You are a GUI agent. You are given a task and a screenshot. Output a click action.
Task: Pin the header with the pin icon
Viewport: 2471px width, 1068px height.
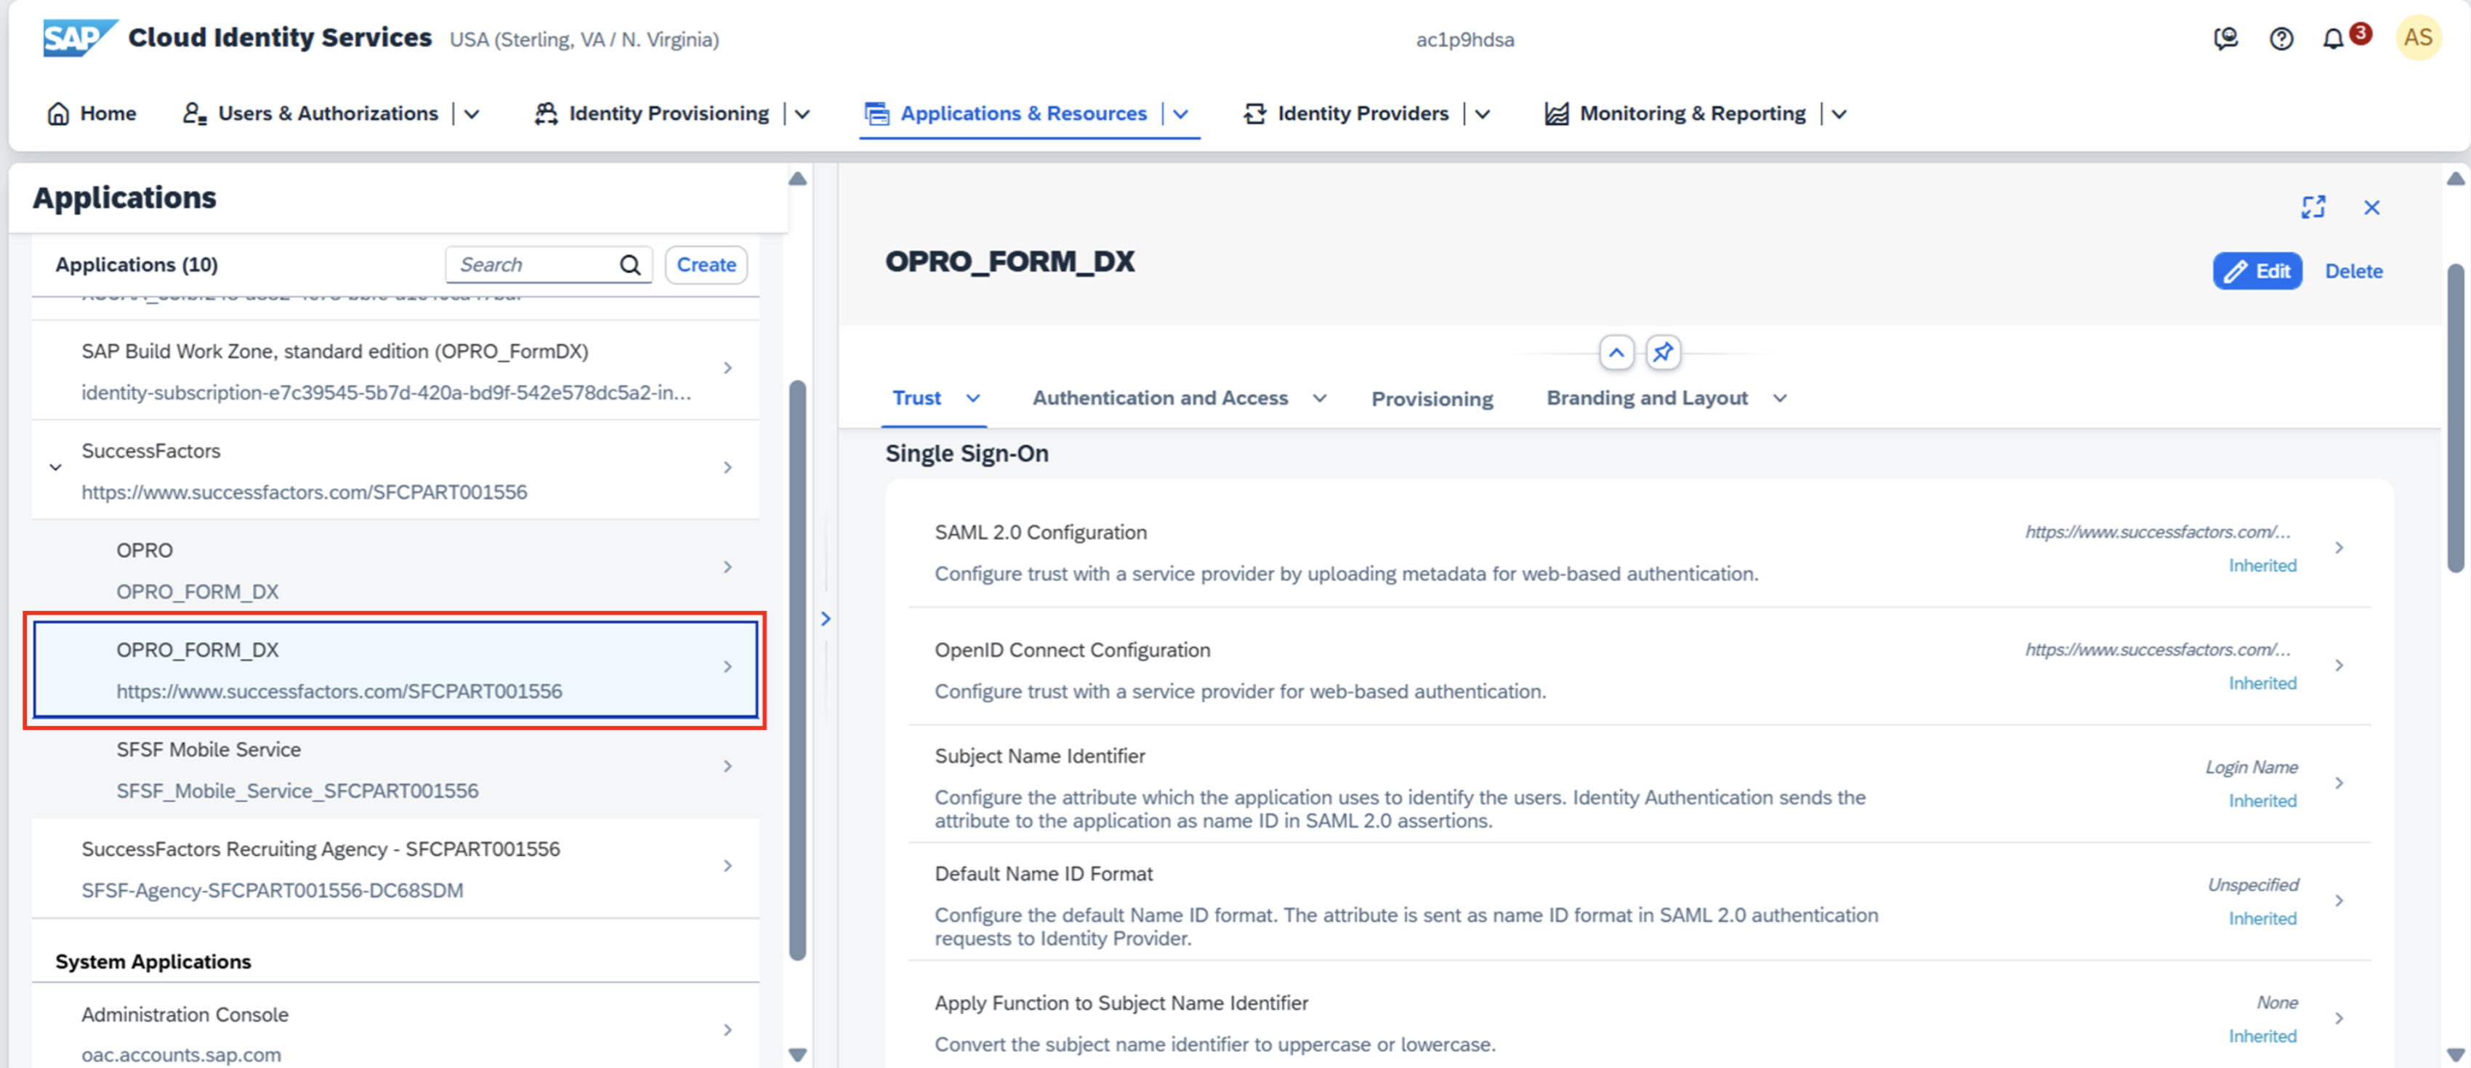(x=1662, y=353)
